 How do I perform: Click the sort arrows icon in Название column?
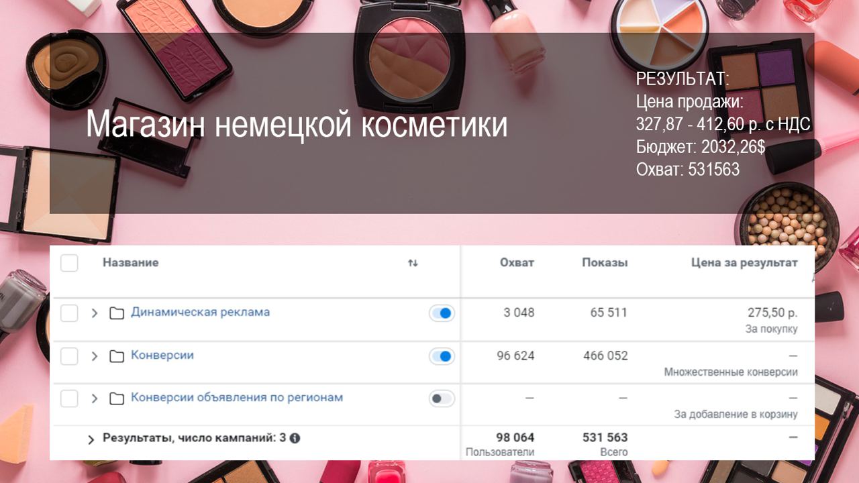(413, 263)
